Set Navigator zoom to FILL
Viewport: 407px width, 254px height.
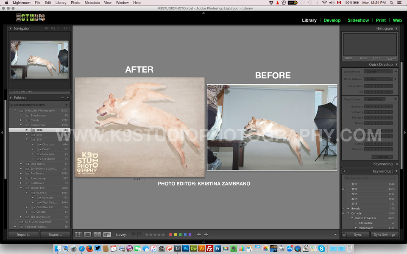click(x=53, y=28)
